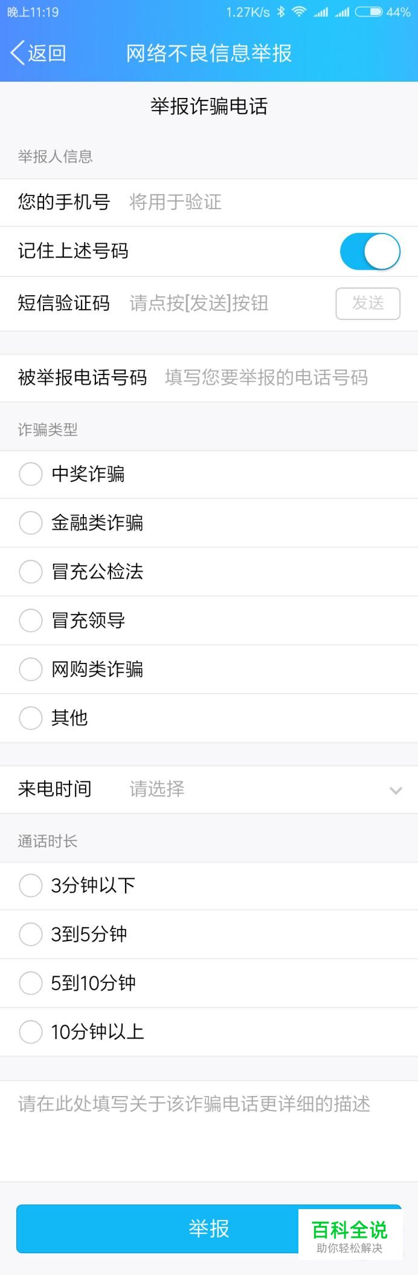Select the 冒充领导 radio option
This screenshot has width=418, height=1275.
point(31,621)
